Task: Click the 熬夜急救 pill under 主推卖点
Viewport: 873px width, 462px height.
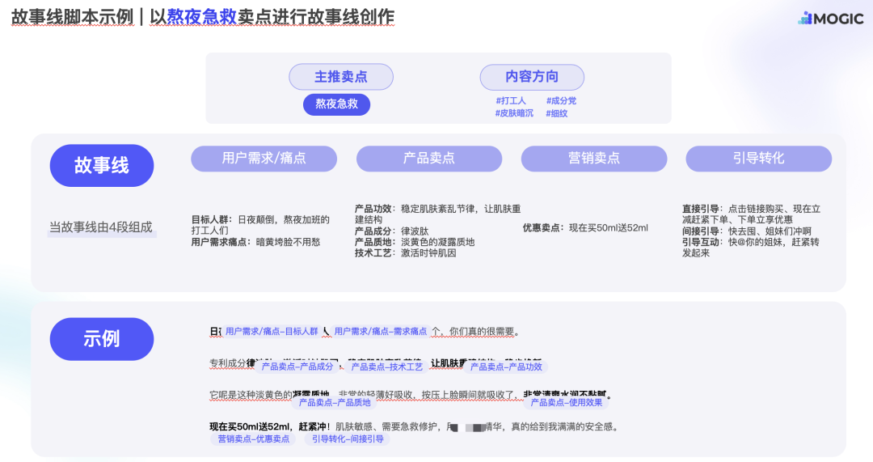Action: [336, 104]
